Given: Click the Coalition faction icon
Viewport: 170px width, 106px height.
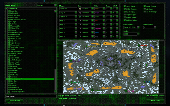Looking at the screenshot, I should pos(80,9).
